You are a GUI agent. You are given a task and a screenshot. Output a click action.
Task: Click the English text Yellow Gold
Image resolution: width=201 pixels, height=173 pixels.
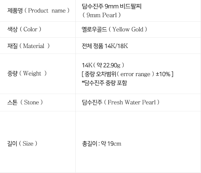pos(128,29)
